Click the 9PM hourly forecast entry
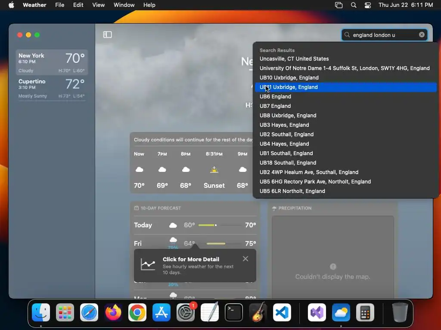 pyautogui.click(x=242, y=170)
